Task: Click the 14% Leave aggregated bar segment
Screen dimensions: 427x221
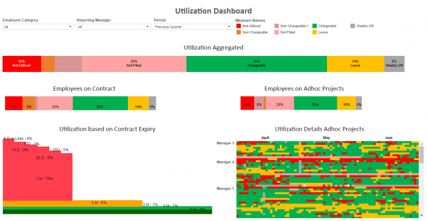Action: click(x=355, y=64)
